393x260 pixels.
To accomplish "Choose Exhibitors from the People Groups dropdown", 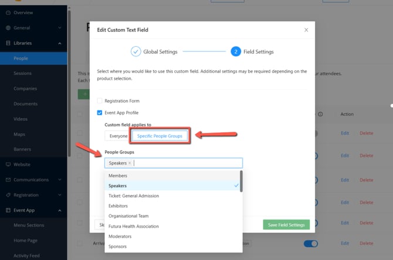I will 118,206.
